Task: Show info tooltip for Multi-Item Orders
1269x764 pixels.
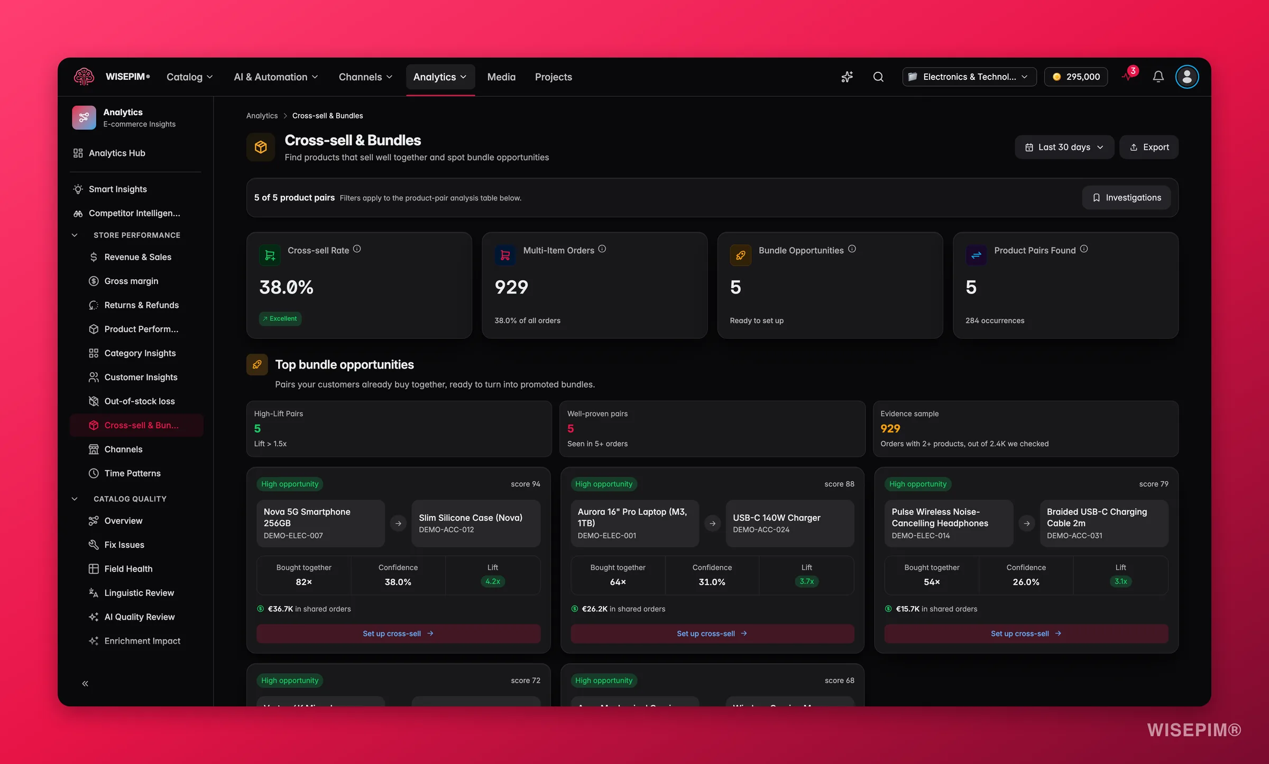Action: [x=602, y=249]
